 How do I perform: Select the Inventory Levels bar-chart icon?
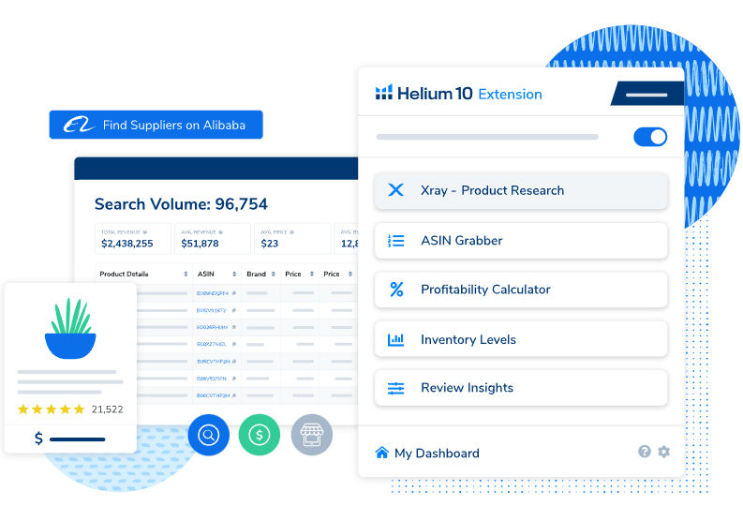(395, 340)
